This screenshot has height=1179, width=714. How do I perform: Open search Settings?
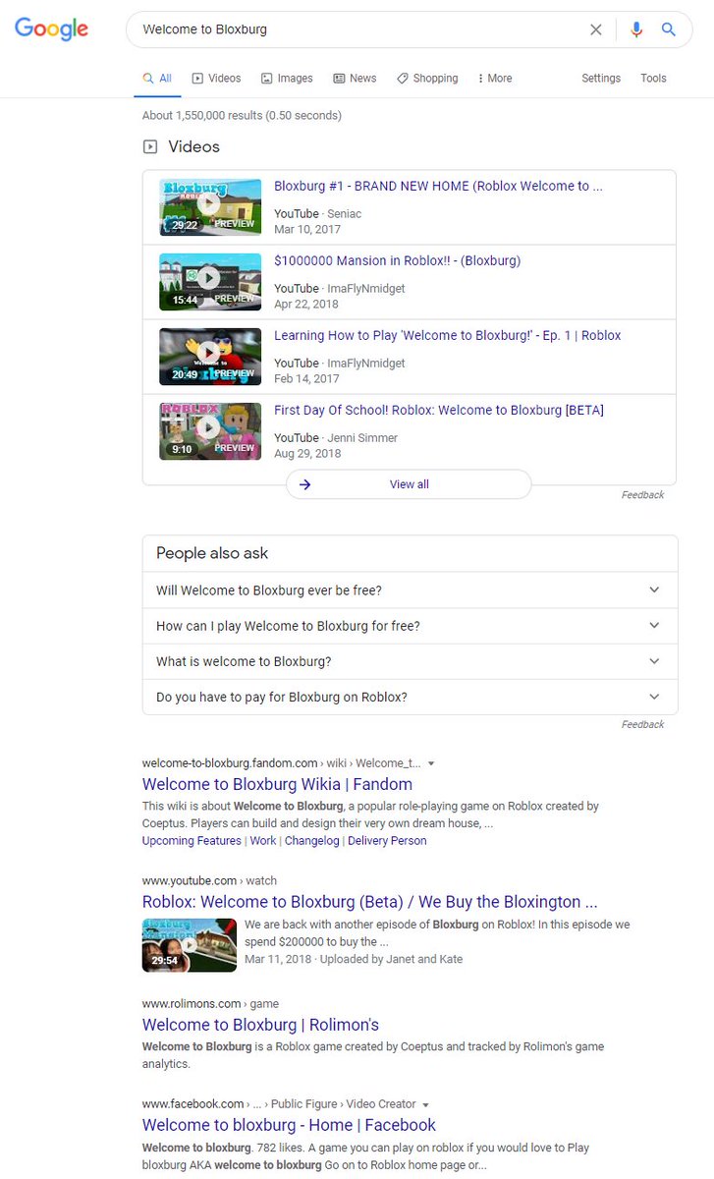(x=601, y=79)
